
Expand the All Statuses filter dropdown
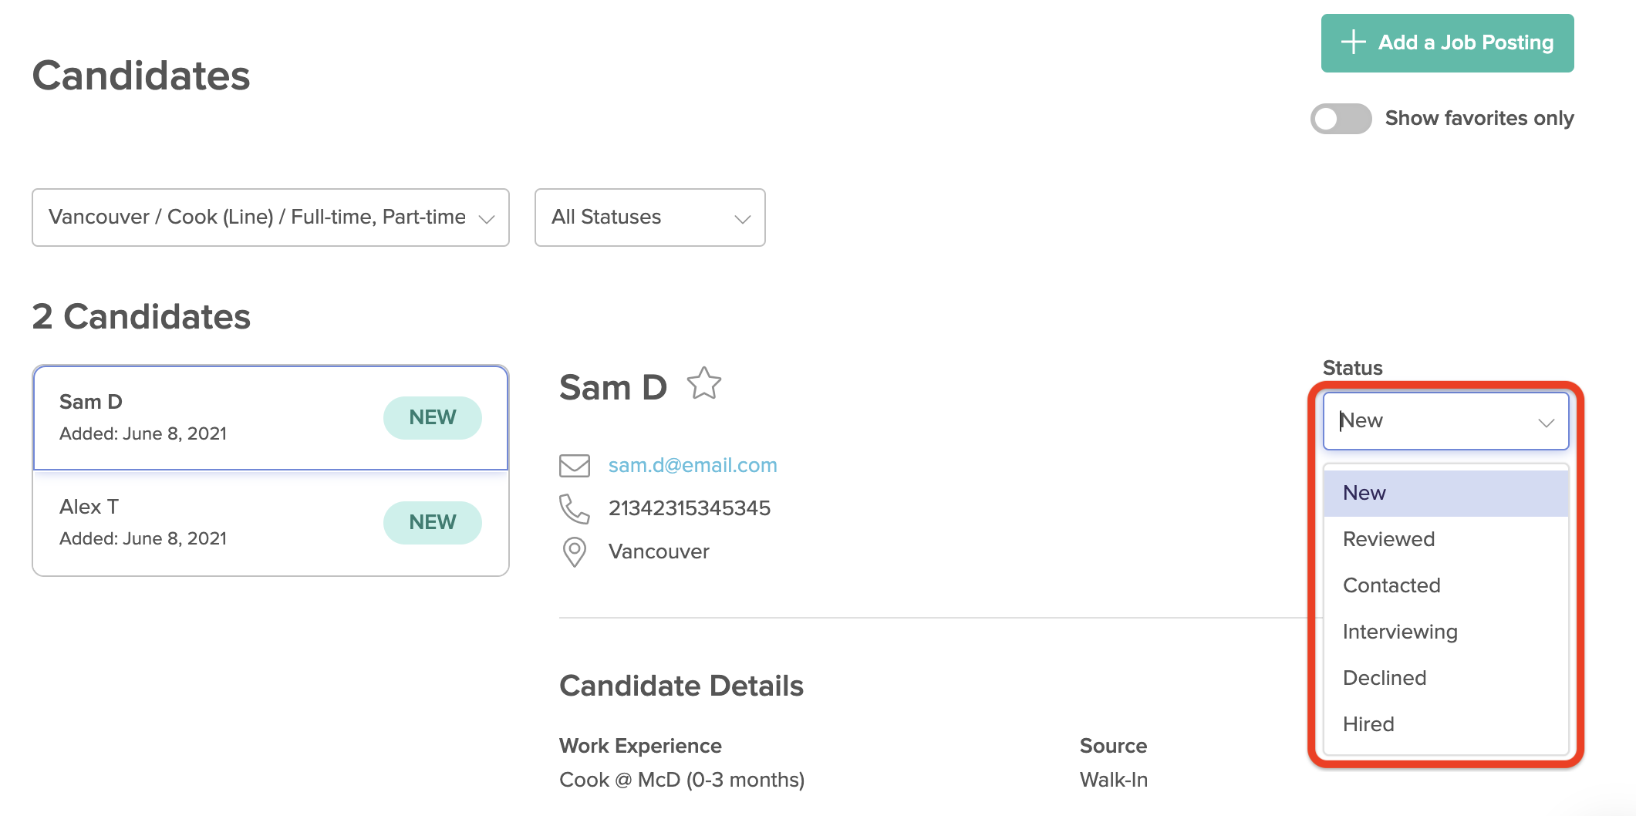(x=650, y=217)
